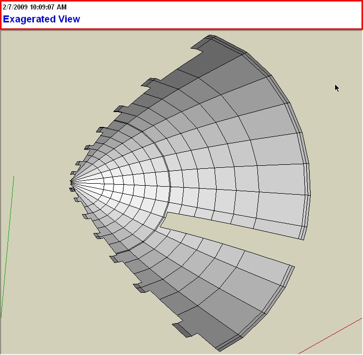Click the outermost top-right corner of the fan
This screenshot has height=355, width=363.
[211, 36]
